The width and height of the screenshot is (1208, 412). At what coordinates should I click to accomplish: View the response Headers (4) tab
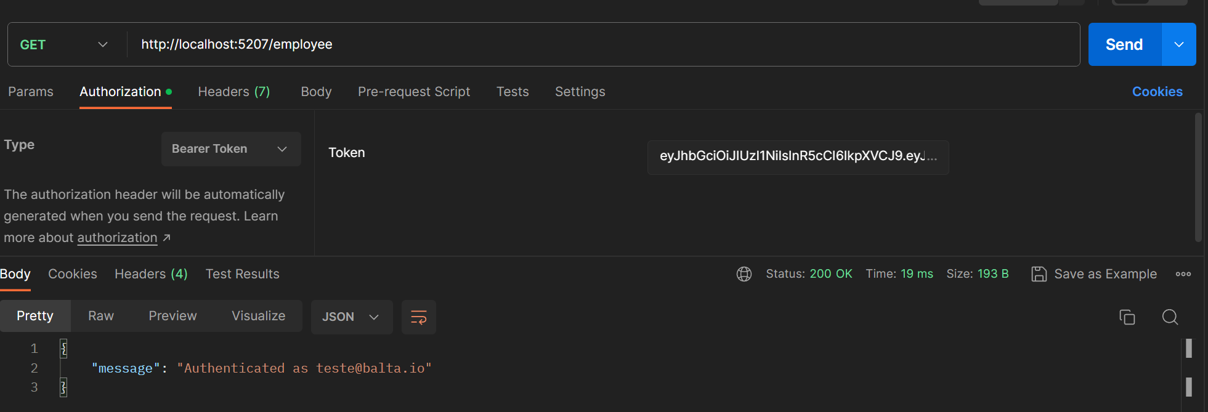tap(151, 274)
